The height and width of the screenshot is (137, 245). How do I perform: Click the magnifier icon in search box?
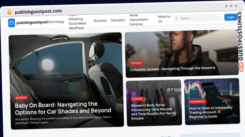177,19
